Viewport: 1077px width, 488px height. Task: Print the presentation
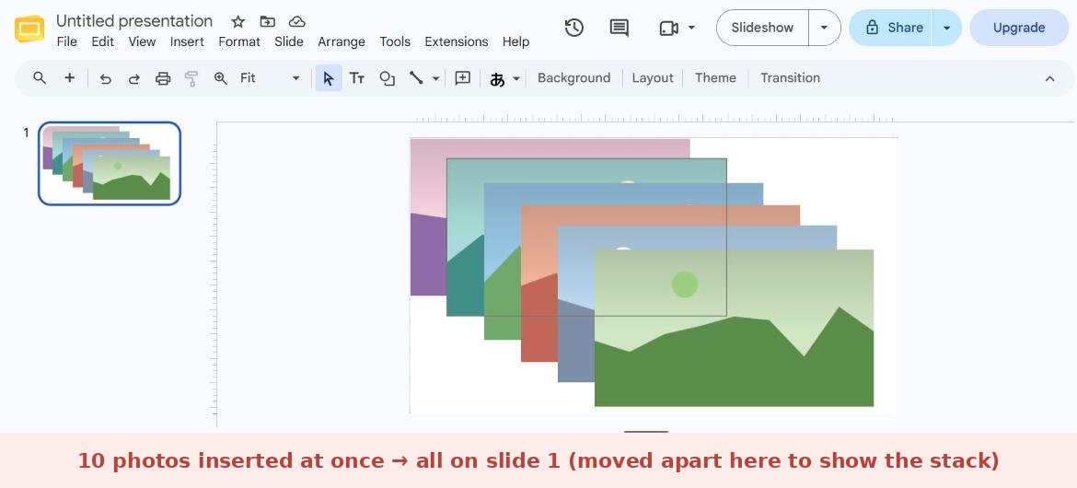[x=163, y=78]
